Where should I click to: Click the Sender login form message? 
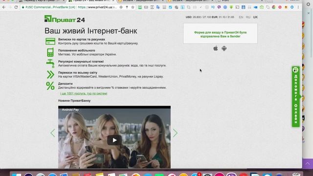pos(221,34)
